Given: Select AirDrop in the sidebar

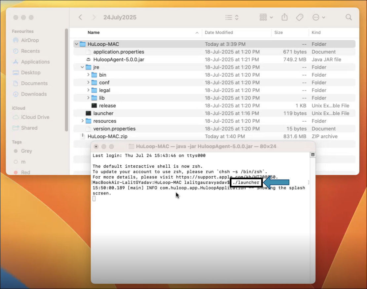Looking at the screenshot, I should [x=30, y=40].
